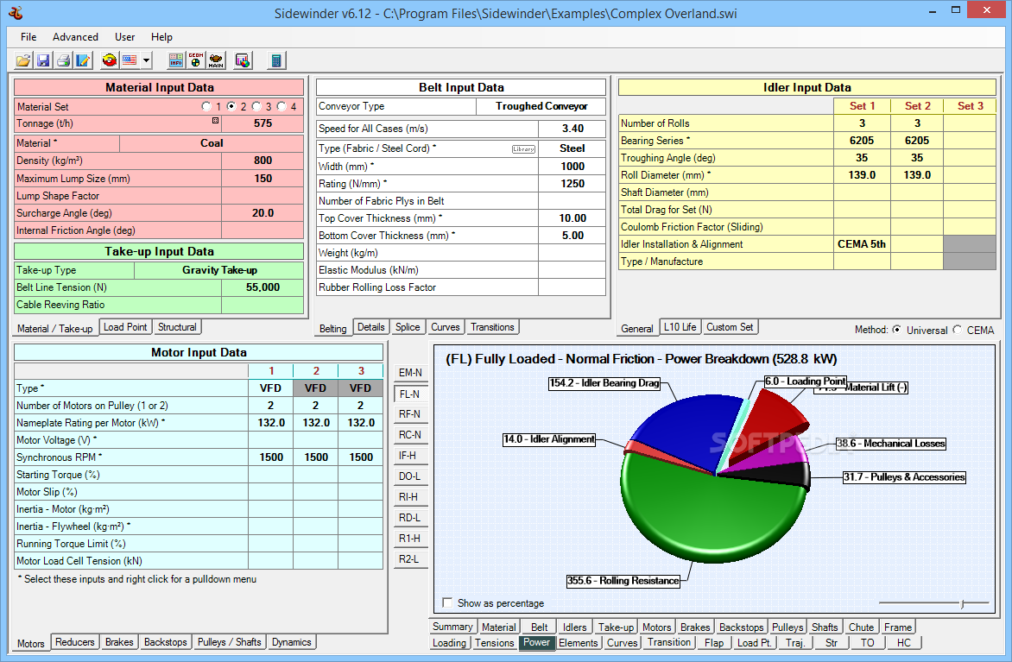Viewport: 1012px width, 662px height.
Task: Open the File menu
Action: [x=28, y=37]
